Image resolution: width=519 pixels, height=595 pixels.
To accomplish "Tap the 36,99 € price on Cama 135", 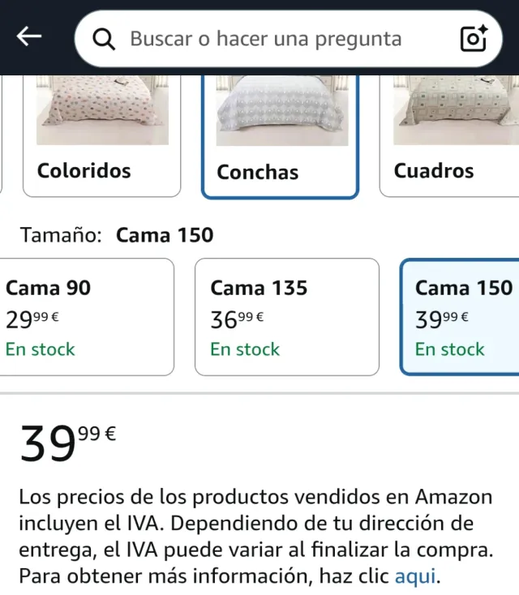I will tap(237, 320).
